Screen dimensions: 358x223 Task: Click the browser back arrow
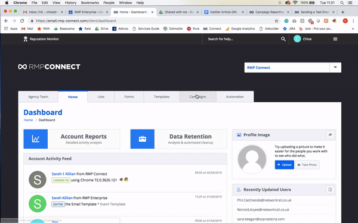coord(6,21)
